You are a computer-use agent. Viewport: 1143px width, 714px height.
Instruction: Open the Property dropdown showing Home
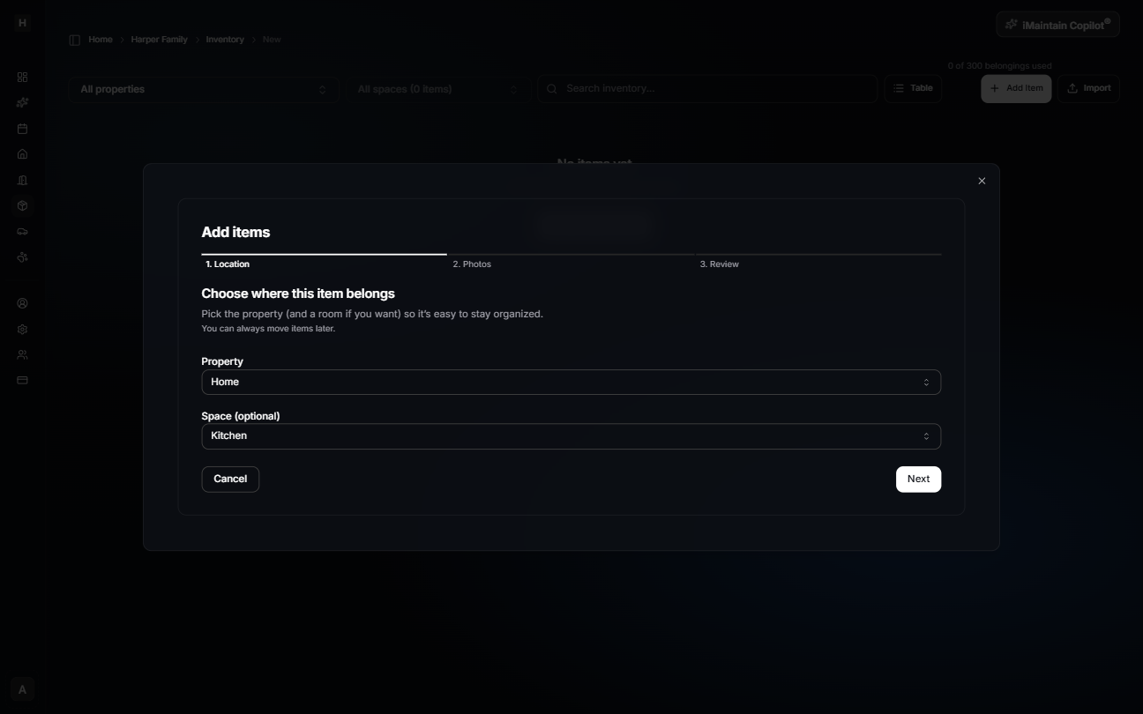point(570,382)
